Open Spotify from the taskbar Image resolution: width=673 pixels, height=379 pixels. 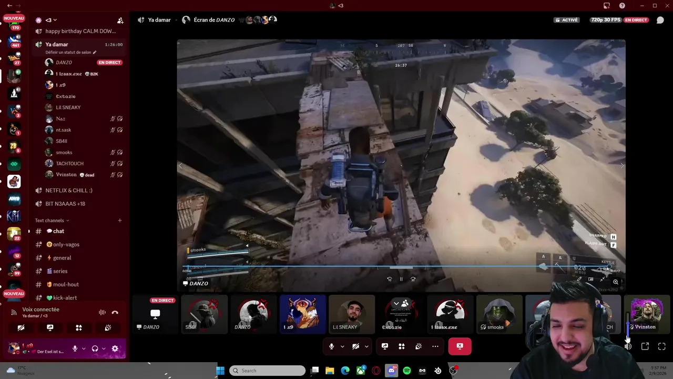(407, 371)
